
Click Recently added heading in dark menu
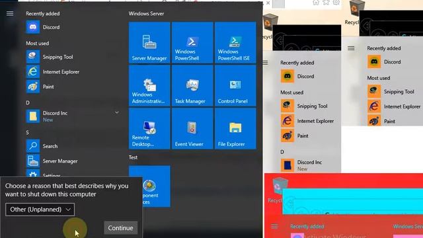(42, 13)
